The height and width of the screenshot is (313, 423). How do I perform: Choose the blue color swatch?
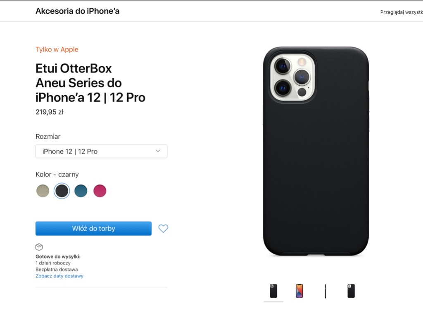81,191
